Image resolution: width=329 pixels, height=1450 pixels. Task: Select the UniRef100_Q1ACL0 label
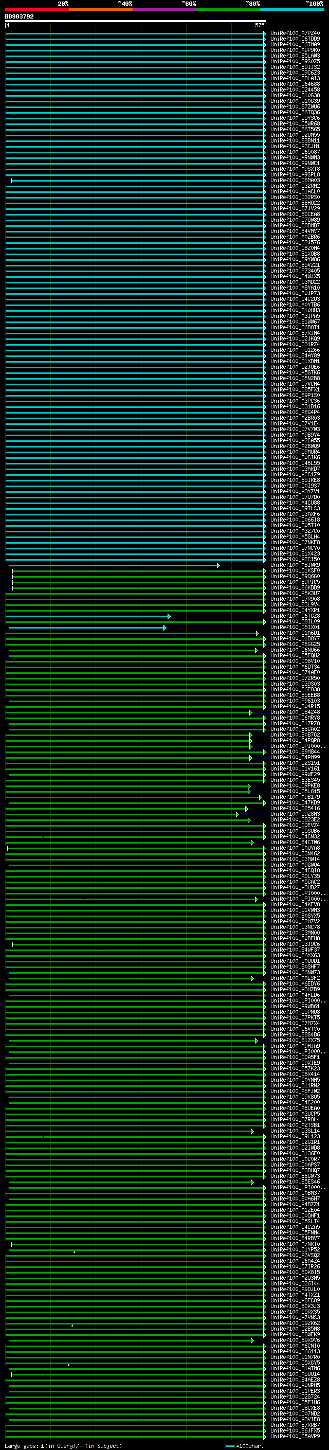(295, 191)
